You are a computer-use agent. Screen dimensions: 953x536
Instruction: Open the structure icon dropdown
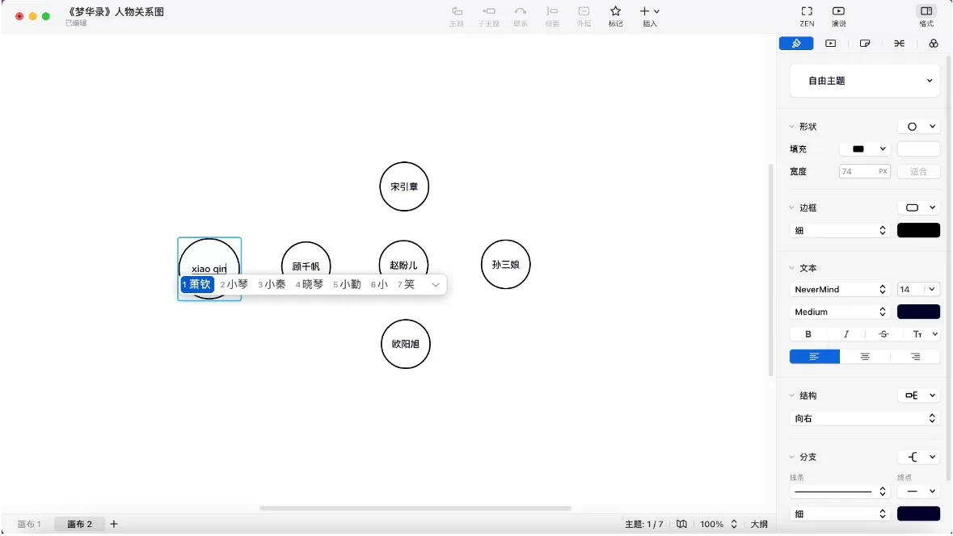click(919, 396)
